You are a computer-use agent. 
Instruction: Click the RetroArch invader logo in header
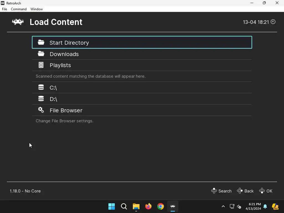tap(18, 22)
